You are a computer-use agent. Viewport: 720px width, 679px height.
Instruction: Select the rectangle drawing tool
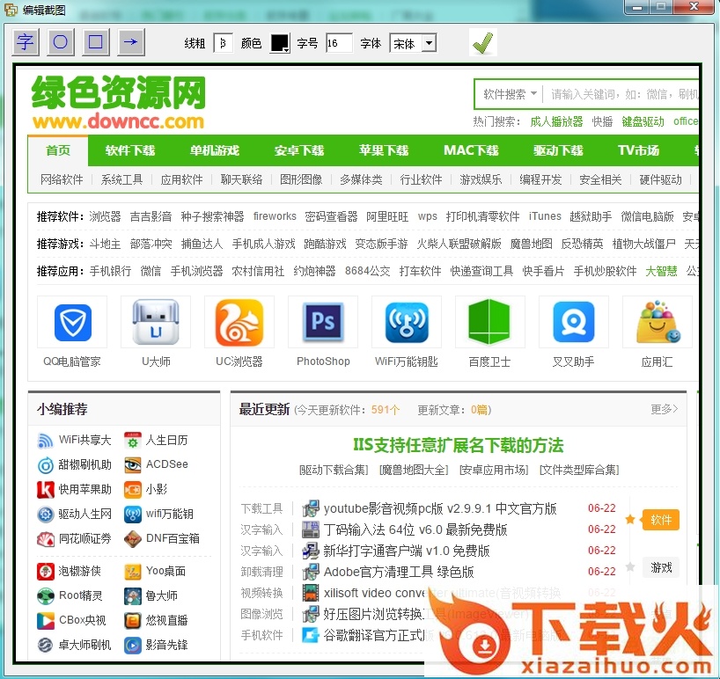coord(96,42)
